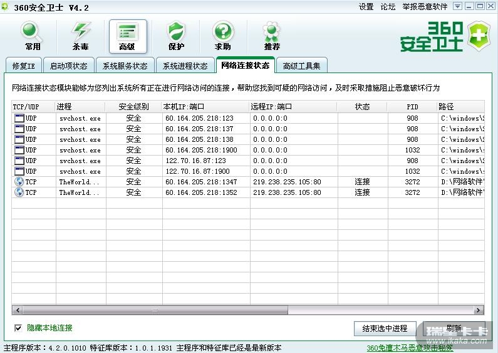Click window icon of UDP port 137 row
This screenshot has height=353, width=498.
pos(19,129)
